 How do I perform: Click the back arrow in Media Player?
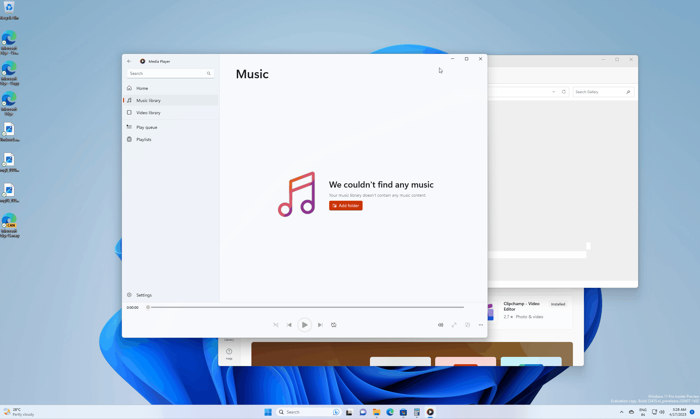(129, 61)
